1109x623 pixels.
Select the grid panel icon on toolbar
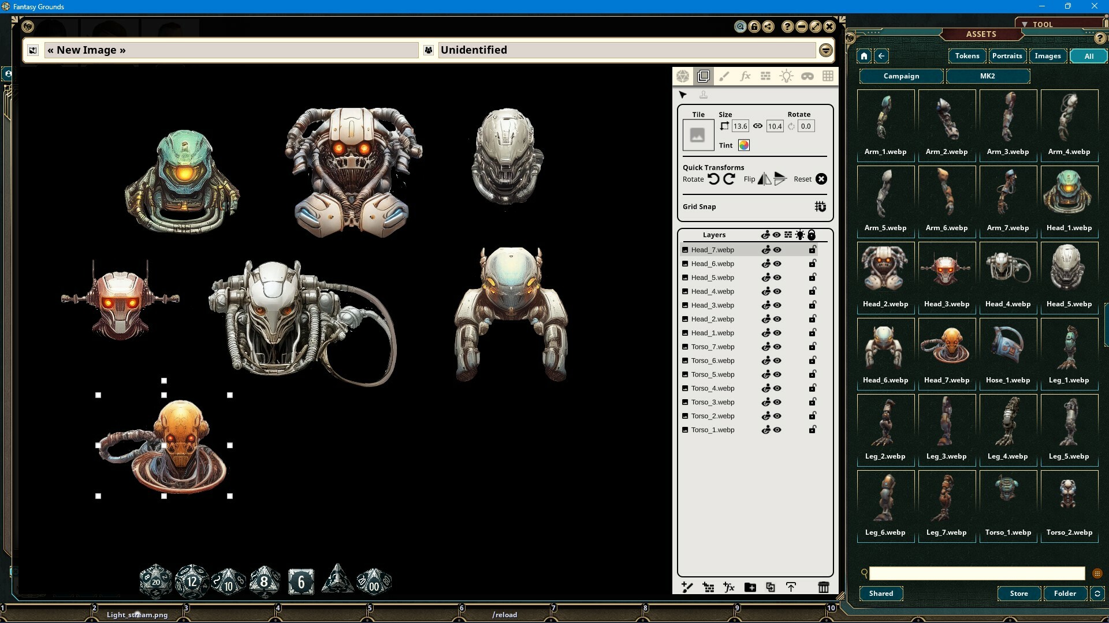coord(828,76)
